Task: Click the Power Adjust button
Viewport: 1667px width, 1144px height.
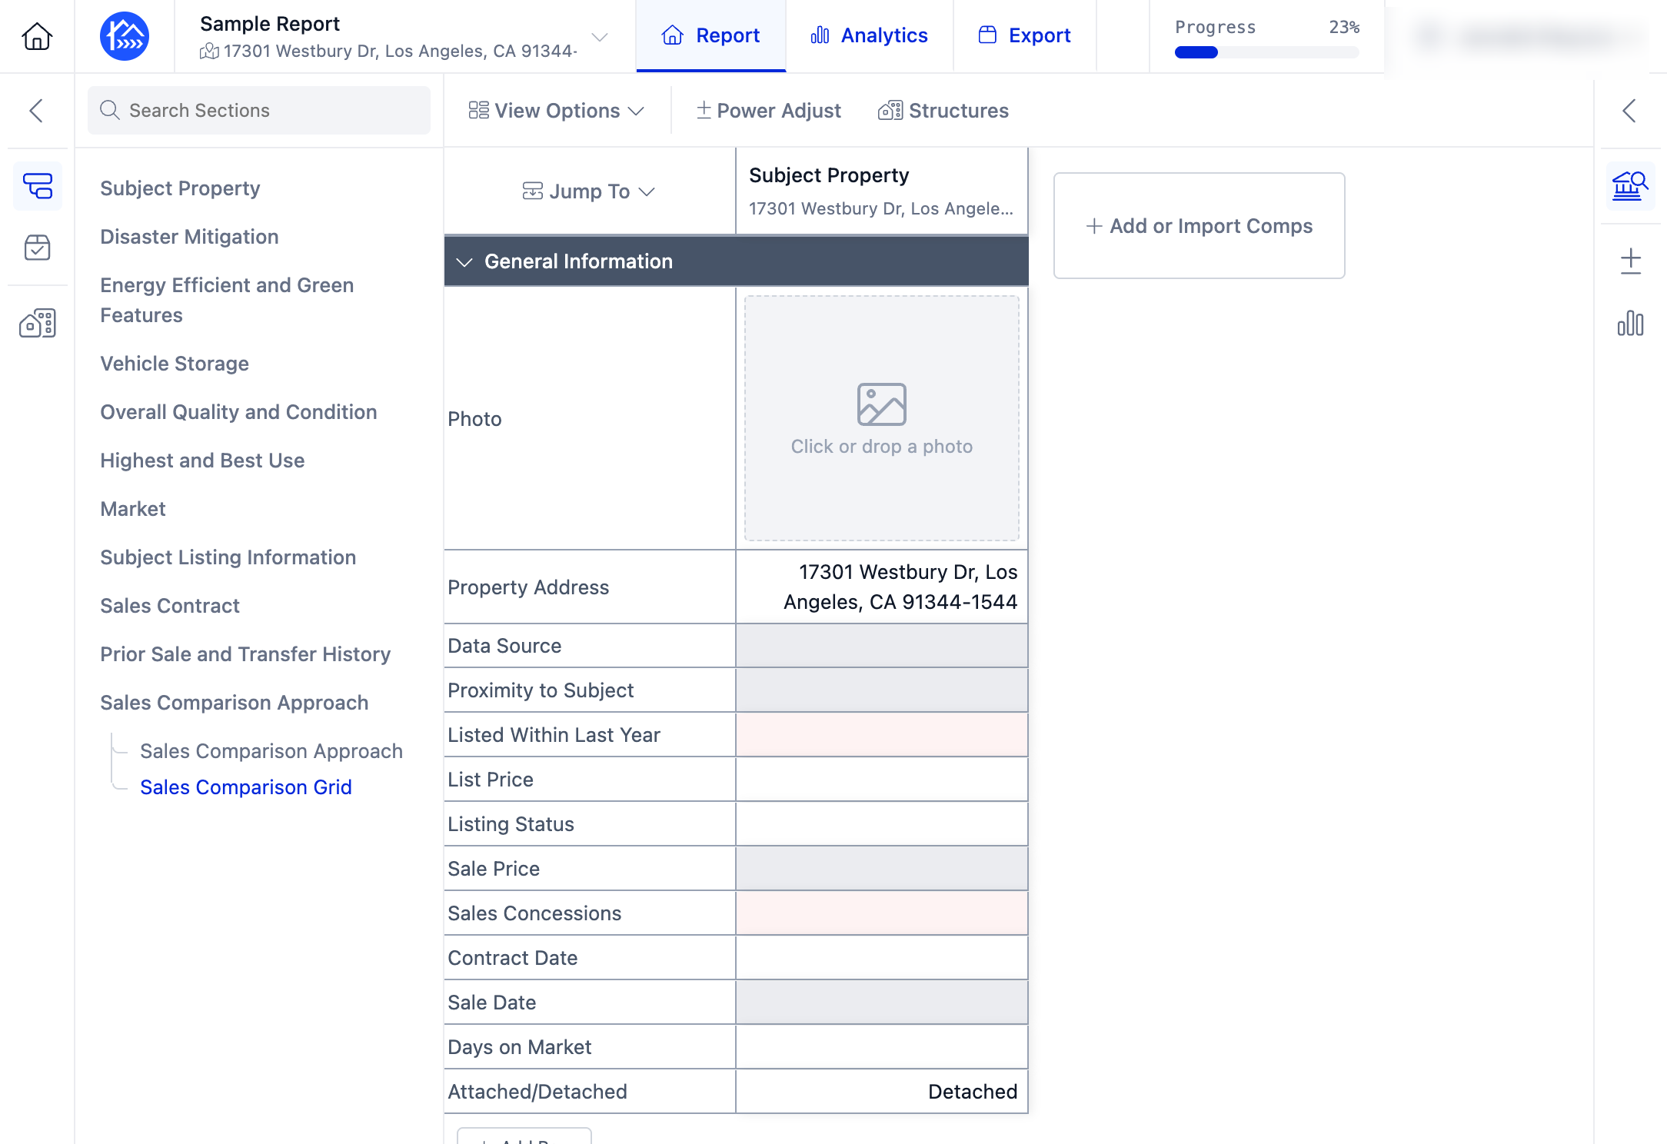Action: [768, 111]
